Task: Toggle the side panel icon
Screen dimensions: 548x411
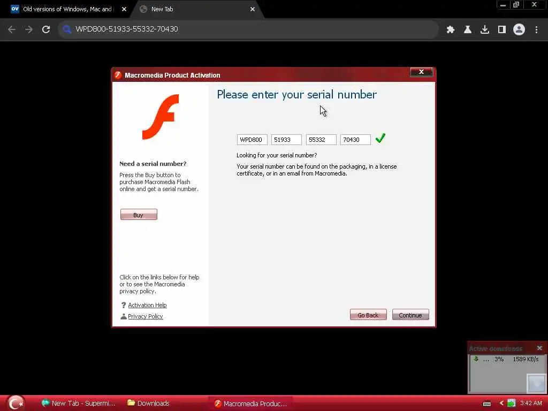Action: [x=502, y=30]
